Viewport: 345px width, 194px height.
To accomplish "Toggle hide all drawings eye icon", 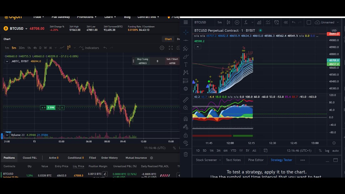I will (186, 143).
